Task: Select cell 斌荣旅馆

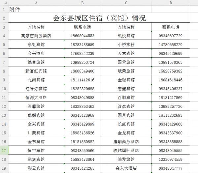Action: tap(126, 71)
